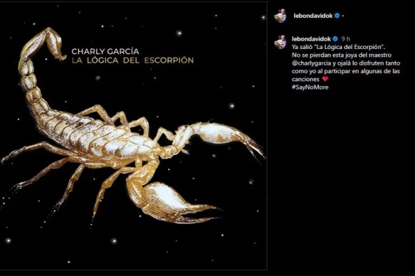The height and width of the screenshot is (276, 415).
Task: Click the golden 'LA LÓGICA DEL ESCORPIÓN' title
Action: (x=133, y=61)
